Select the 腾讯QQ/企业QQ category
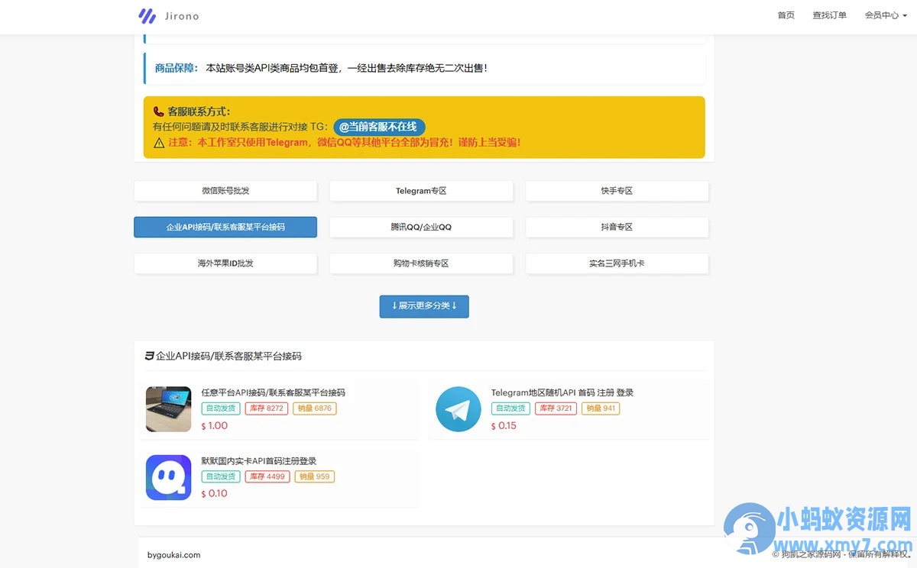Screen dimensions: 917x568 421,227
